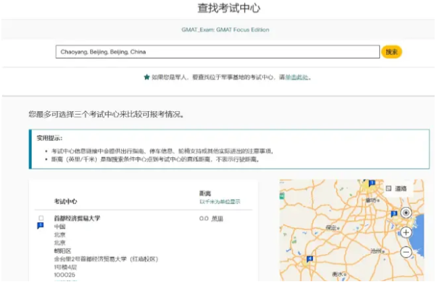Zoom out the map with minus button
This screenshot has height=288, width=436.
406,252
